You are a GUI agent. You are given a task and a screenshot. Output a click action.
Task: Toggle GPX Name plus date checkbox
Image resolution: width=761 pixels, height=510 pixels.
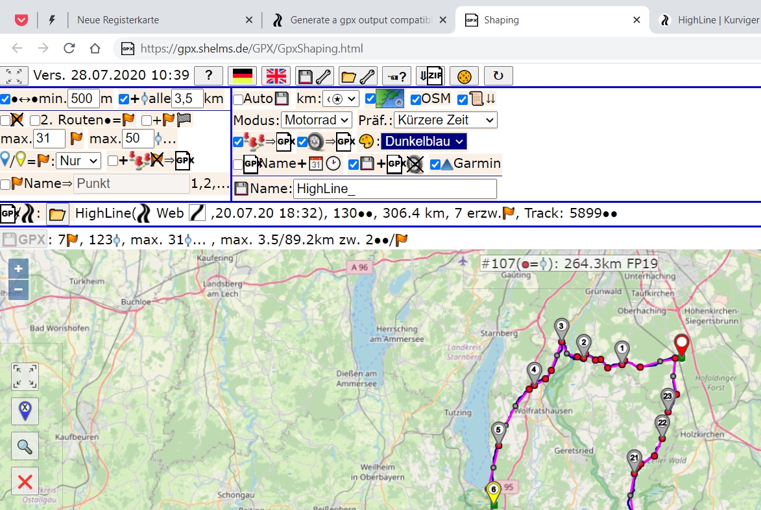[238, 165]
